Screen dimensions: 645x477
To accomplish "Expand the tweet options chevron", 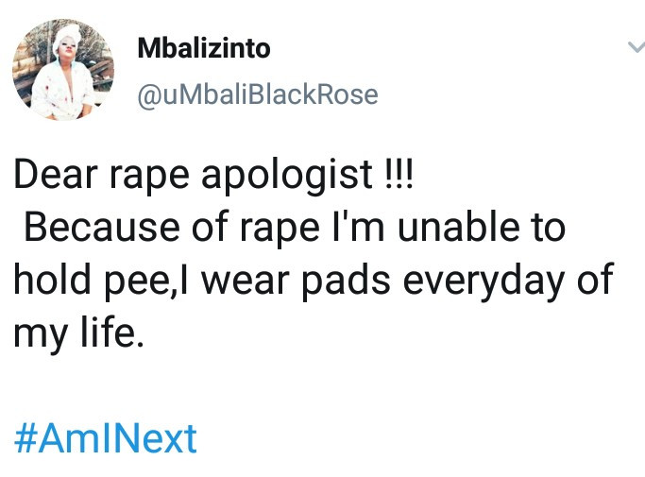I will tap(637, 47).
